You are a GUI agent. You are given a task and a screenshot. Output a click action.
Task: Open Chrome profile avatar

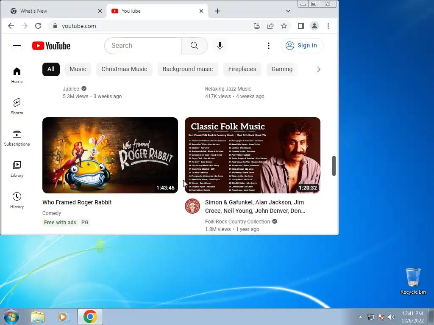(x=314, y=26)
